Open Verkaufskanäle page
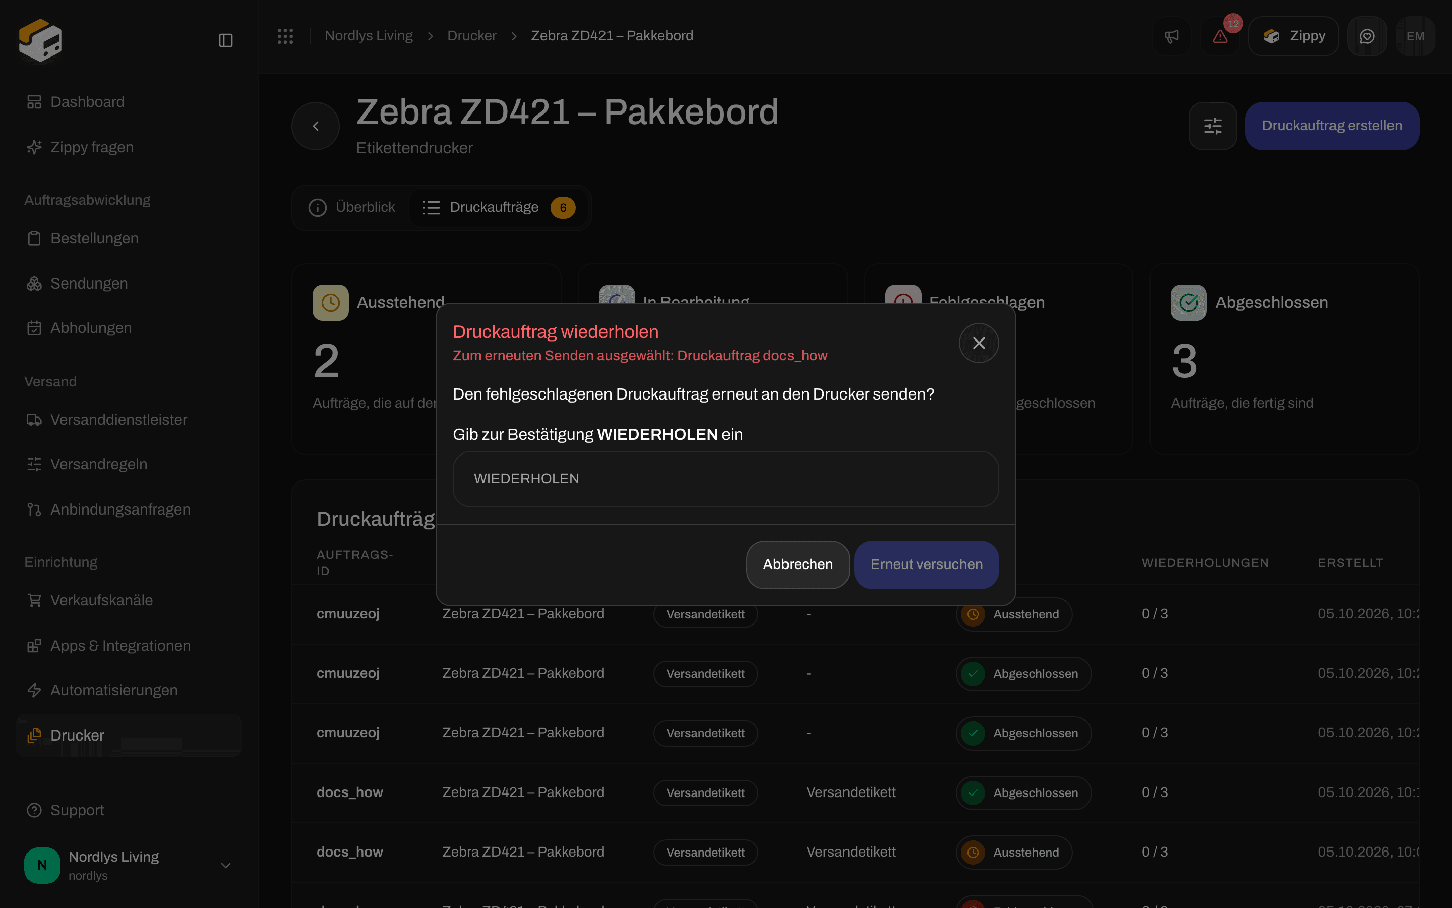Screen dimensions: 1452x908 pos(129,600)
